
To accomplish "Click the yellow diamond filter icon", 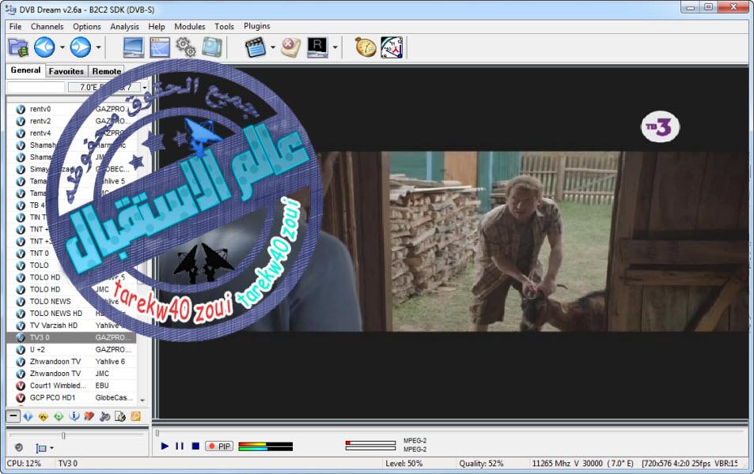I will (x=44, y=416).
